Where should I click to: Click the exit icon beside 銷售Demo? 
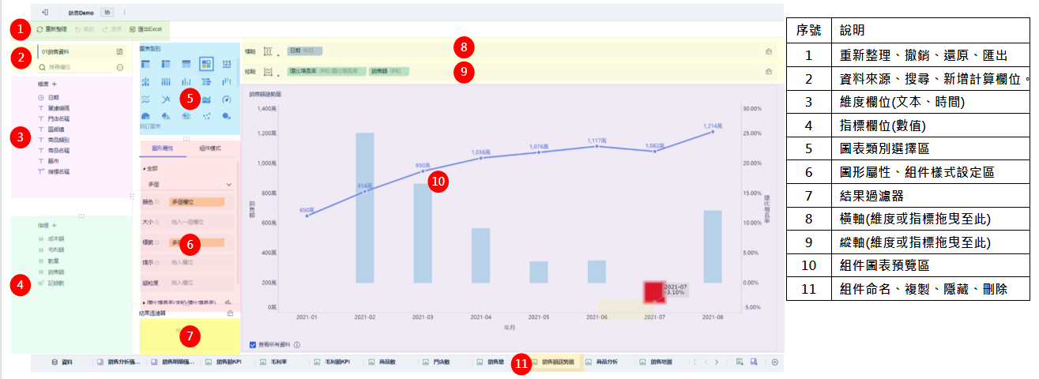(45, 13)
